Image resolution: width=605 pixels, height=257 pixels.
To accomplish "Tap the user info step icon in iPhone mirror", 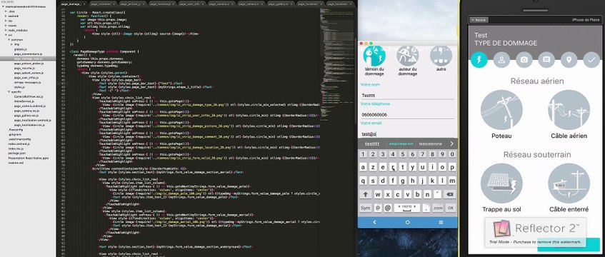I will [x=501, y=60].
